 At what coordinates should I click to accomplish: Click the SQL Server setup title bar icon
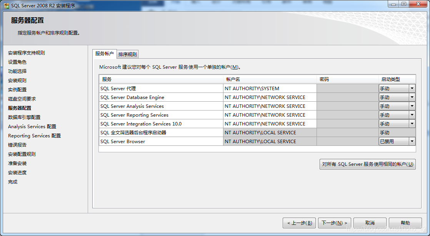(x=6, y=5)
